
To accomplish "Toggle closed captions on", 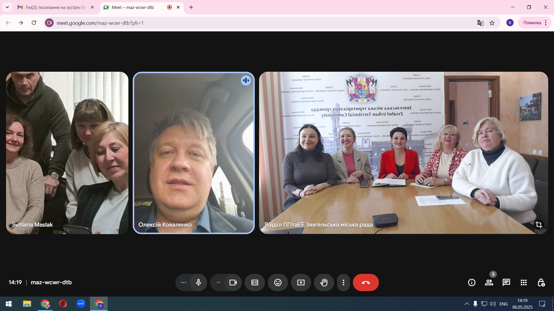I will coord(254,282).
